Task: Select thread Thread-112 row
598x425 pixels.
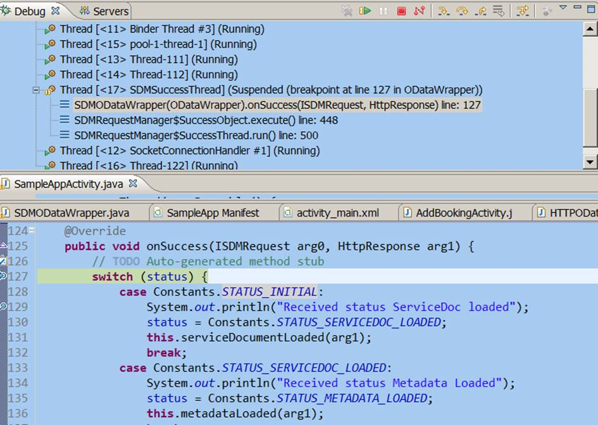Action: 149,75
